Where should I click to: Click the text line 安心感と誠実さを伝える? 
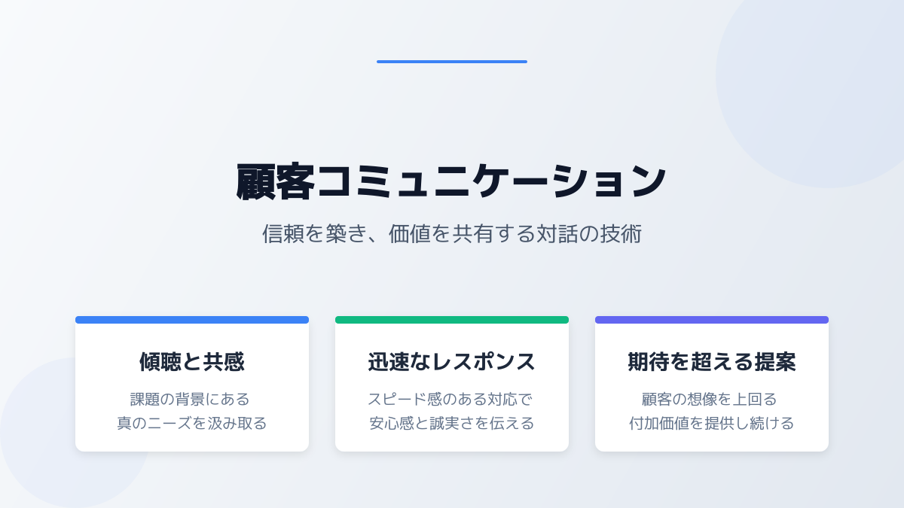coord(452,423)
